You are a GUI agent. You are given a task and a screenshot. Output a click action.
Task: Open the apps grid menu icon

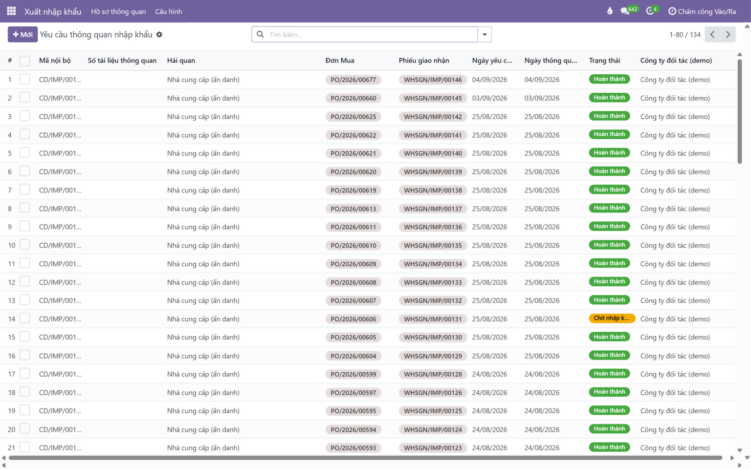coord(11,11)
